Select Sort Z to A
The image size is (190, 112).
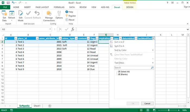coord(132,46)
